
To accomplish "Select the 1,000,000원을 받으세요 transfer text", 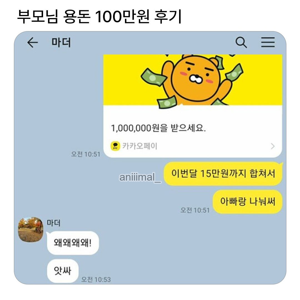I will 158,128.
